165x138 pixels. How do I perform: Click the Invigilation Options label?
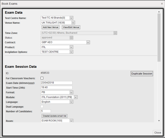16,52
